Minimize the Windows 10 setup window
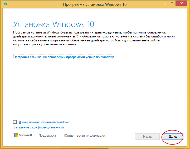Viewport: 190px width, 149px height. [x=165, y=4]
